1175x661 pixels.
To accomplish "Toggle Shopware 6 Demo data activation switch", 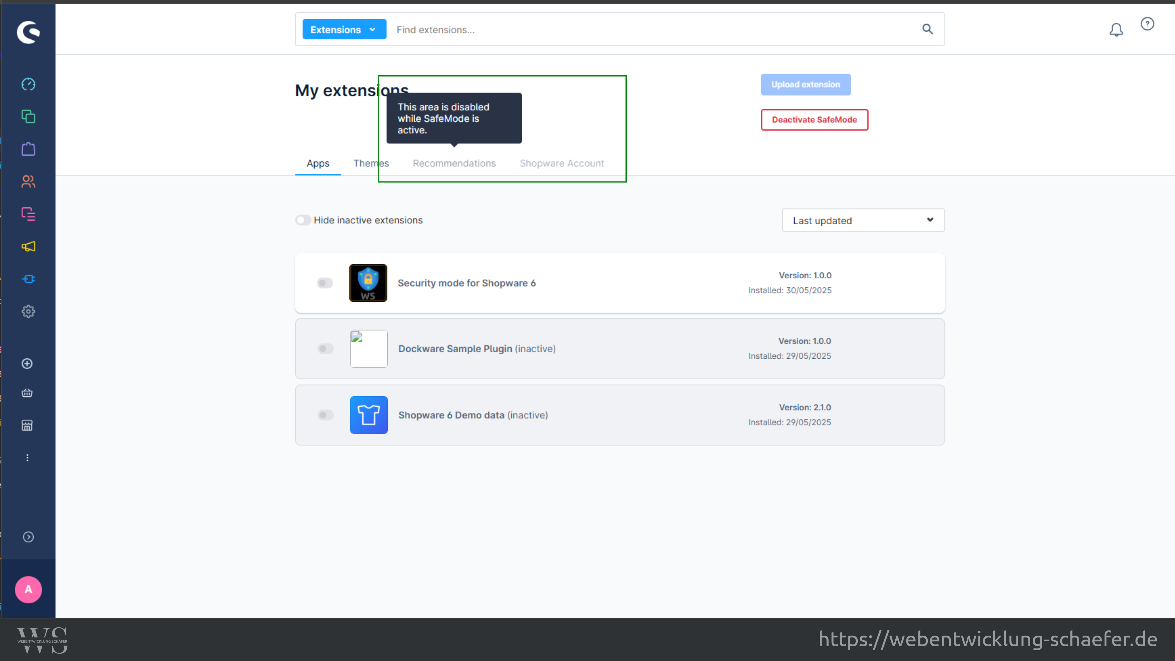I will (x=325, y=415).
